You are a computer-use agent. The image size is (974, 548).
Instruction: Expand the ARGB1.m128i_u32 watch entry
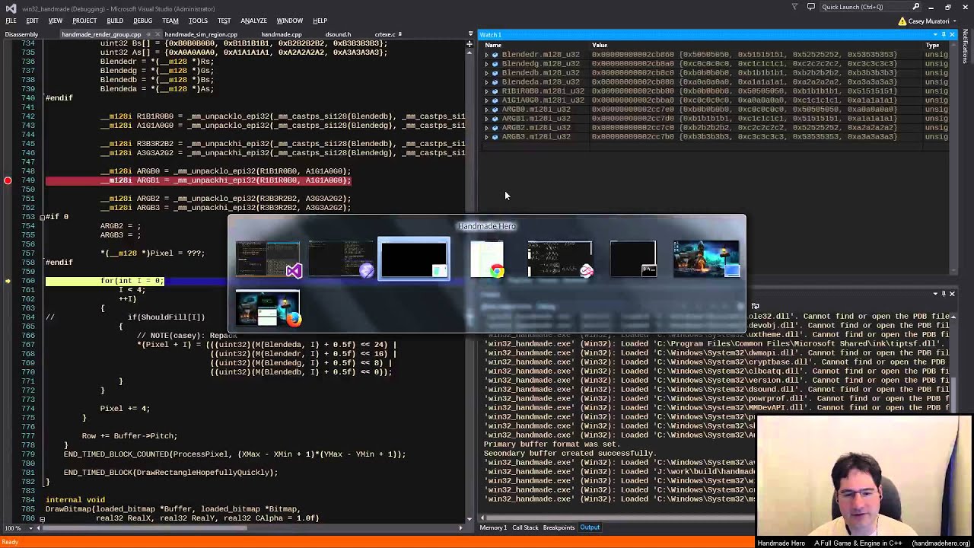pos(487,119)
